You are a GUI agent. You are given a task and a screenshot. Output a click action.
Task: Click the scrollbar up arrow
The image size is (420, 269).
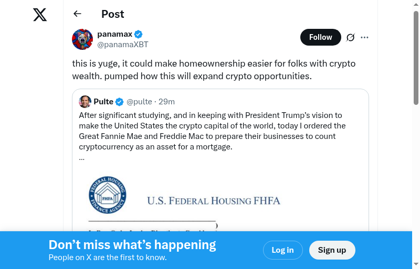coord(416,5)
